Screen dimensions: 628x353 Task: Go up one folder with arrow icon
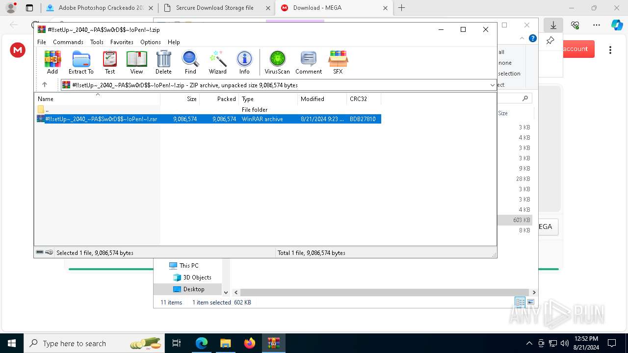pos(44,85)
